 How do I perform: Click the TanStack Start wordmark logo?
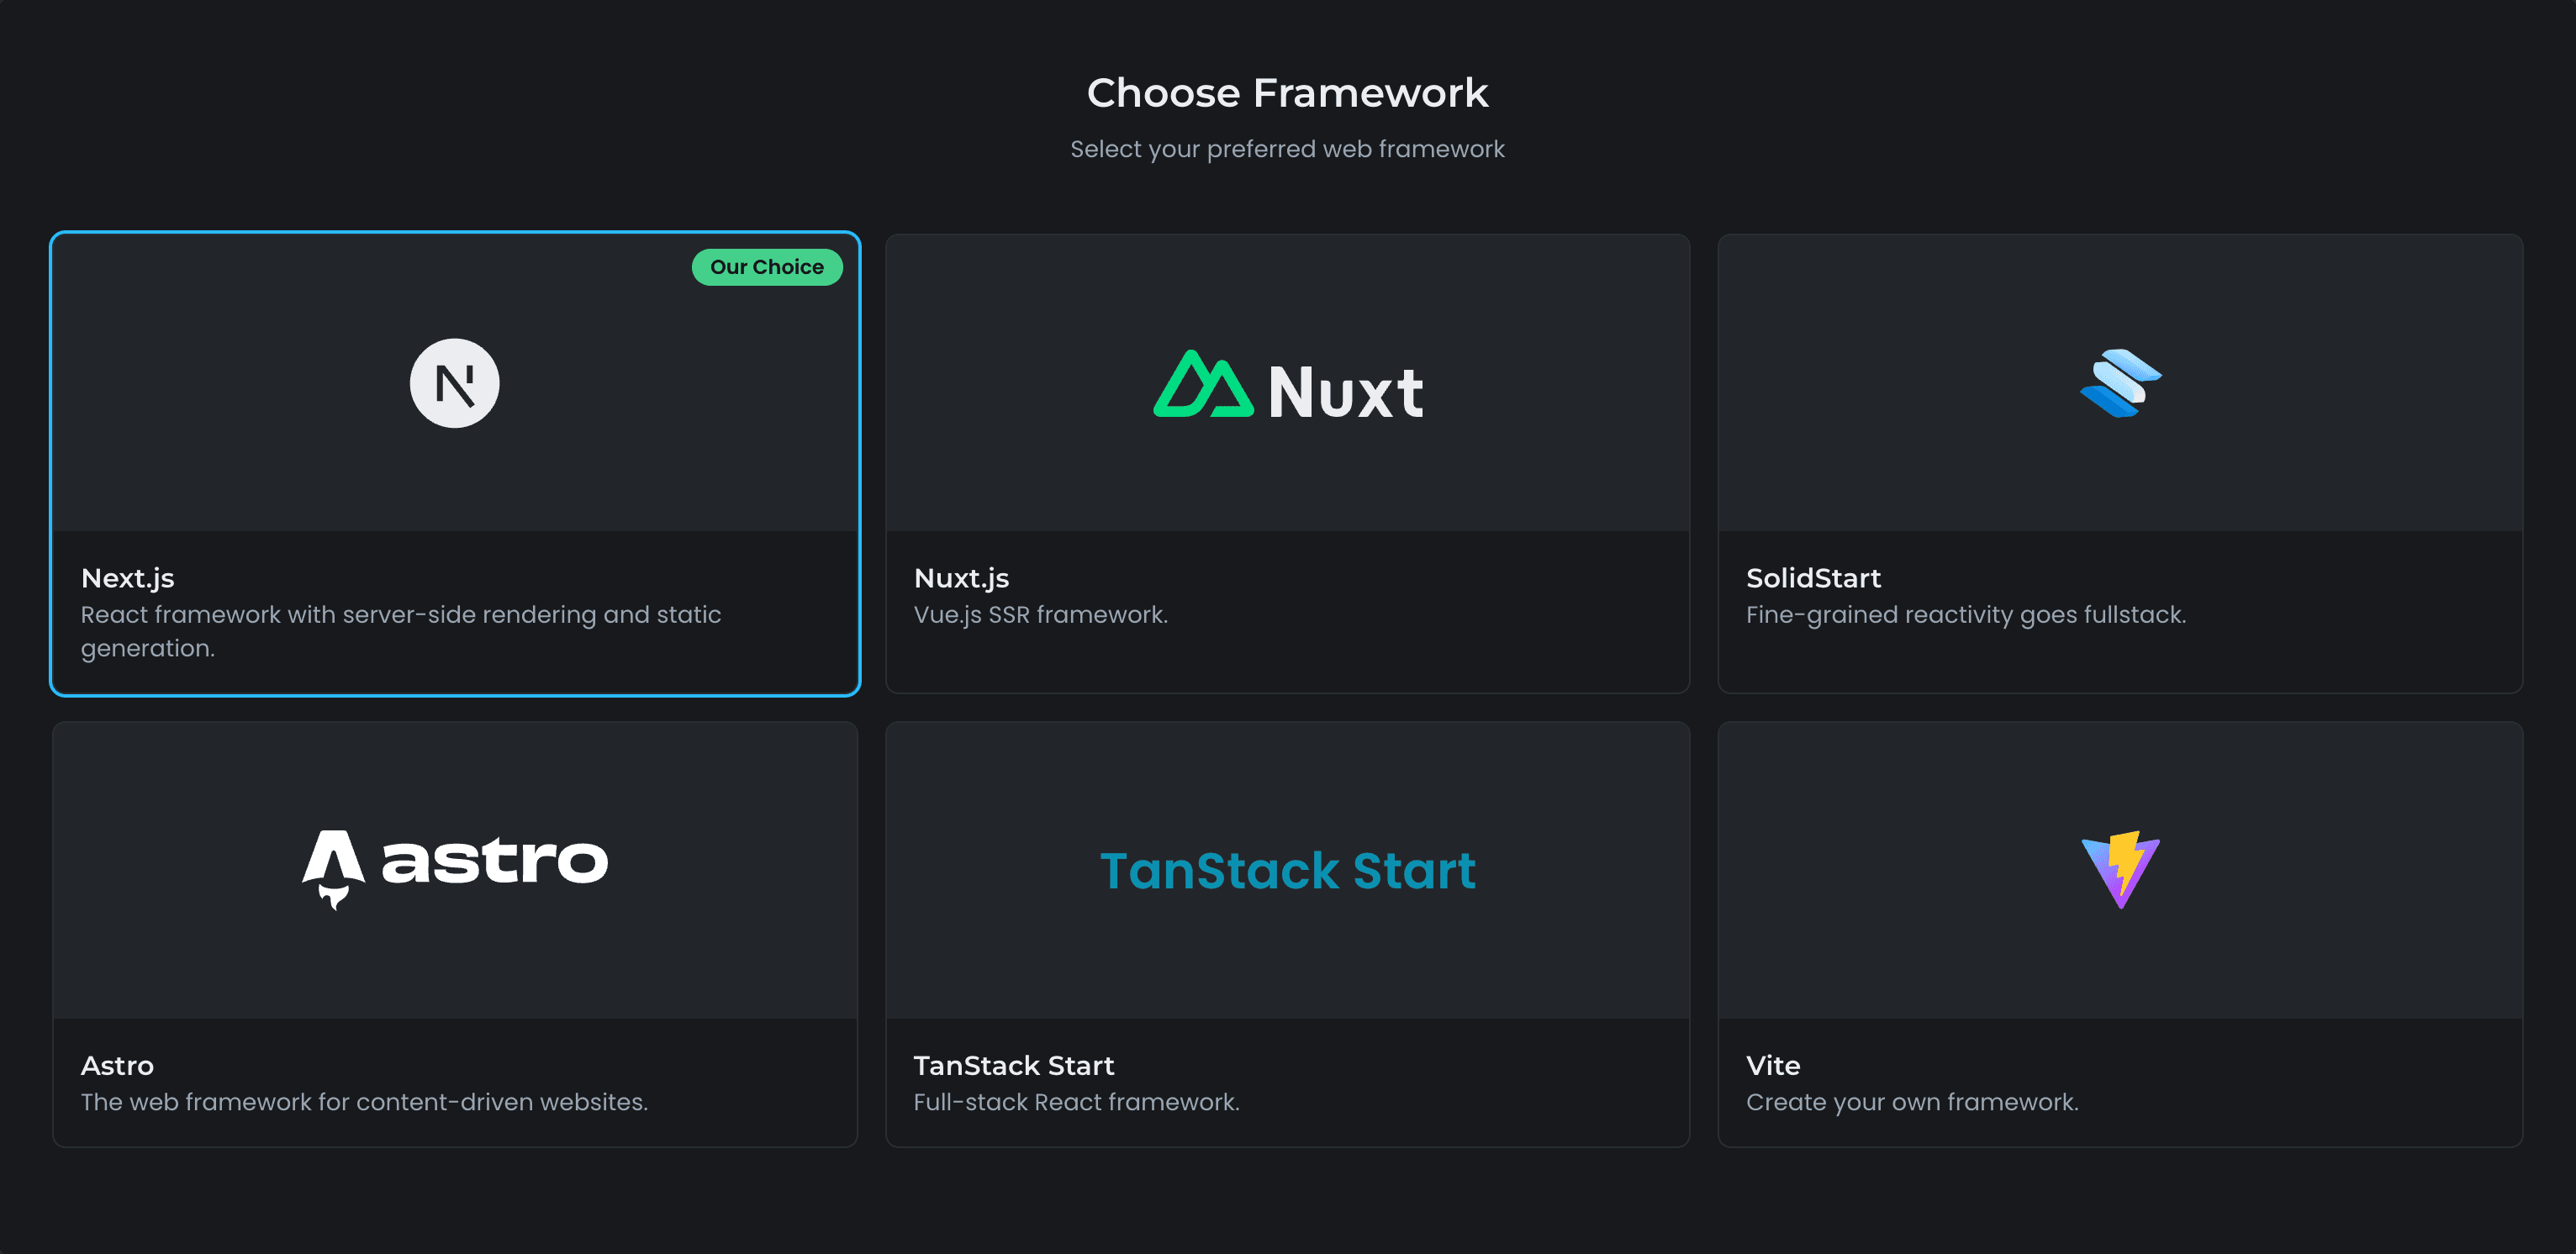click(x=1288, y=870)
